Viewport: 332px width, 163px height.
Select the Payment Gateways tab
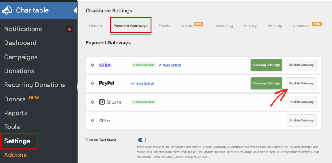click(131, 26)
